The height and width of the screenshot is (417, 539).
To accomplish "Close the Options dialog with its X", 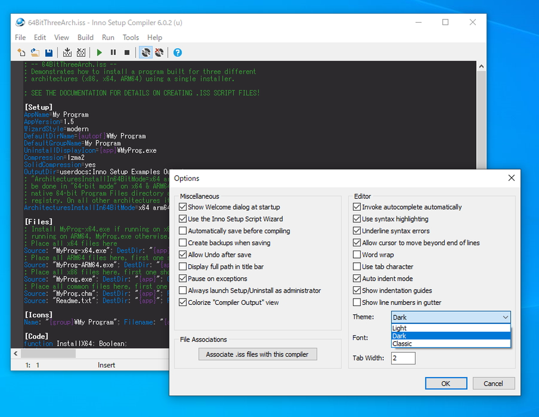I will (x=512, y=178).
